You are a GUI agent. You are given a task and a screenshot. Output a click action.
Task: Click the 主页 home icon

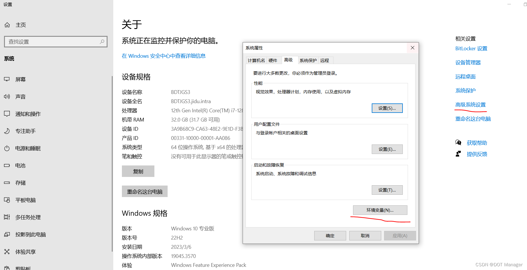point(7,25)
